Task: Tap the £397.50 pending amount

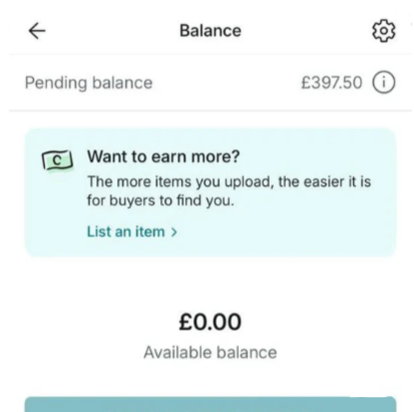Action: pos(331,83)
